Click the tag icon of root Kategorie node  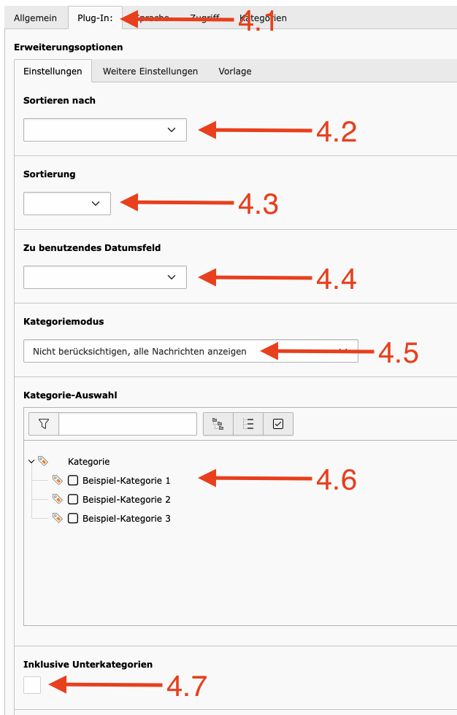(x=43, y=461)
